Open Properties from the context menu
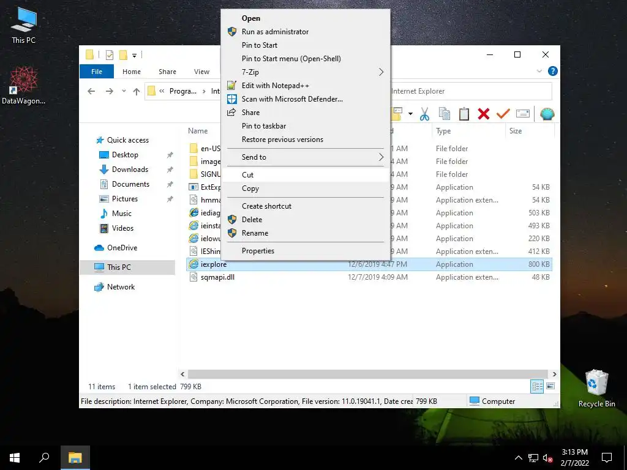 pos(306,250)
